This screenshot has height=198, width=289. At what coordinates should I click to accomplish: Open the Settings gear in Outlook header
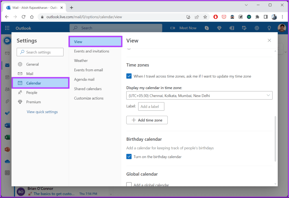click(257, 28)
